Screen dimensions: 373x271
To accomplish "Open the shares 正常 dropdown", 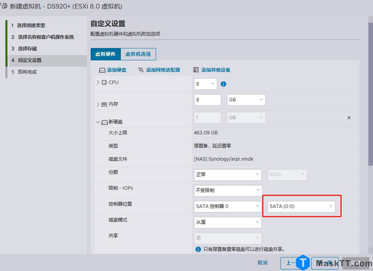I will [x=228, y=175].
